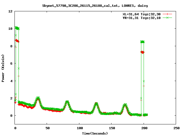Screen dimensions: 182x136
Task: Click the Time(Seconds) x-axis label
Action: click(x=95, y=133)
